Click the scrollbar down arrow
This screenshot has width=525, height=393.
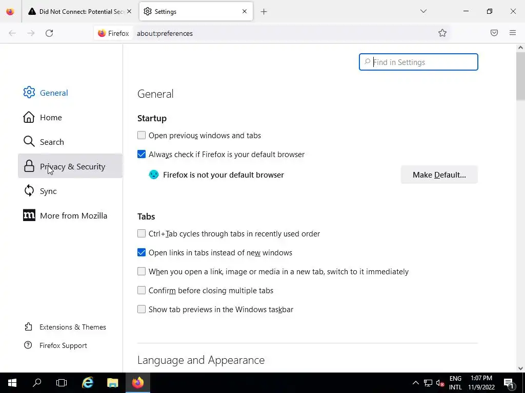pos(520,368)
